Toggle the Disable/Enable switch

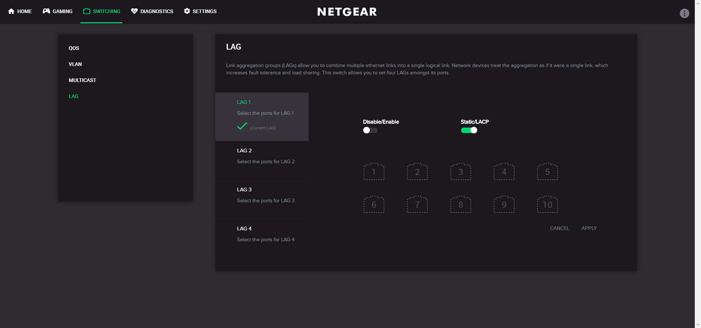pos(370,130)
